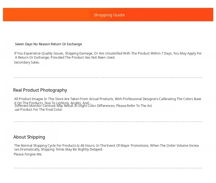Click the dashed divider above About Shipping

pos(108,122)
